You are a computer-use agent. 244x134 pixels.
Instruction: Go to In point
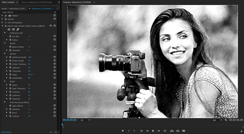(142, 131)
